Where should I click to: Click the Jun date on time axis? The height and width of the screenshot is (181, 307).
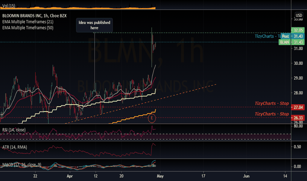(x=246, y=176)
